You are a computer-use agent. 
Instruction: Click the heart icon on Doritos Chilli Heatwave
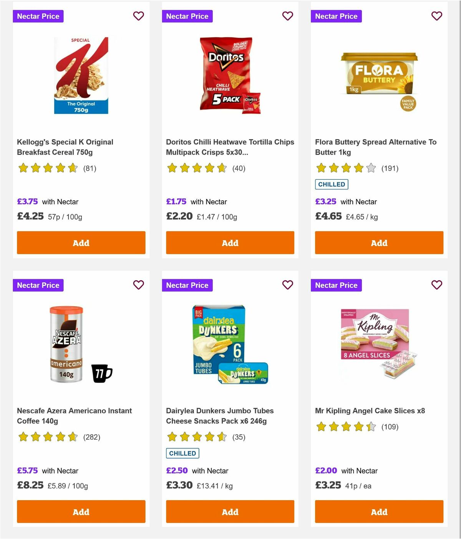pos(287,16)
